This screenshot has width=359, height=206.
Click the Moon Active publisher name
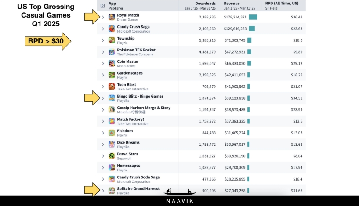pos(126,66)
